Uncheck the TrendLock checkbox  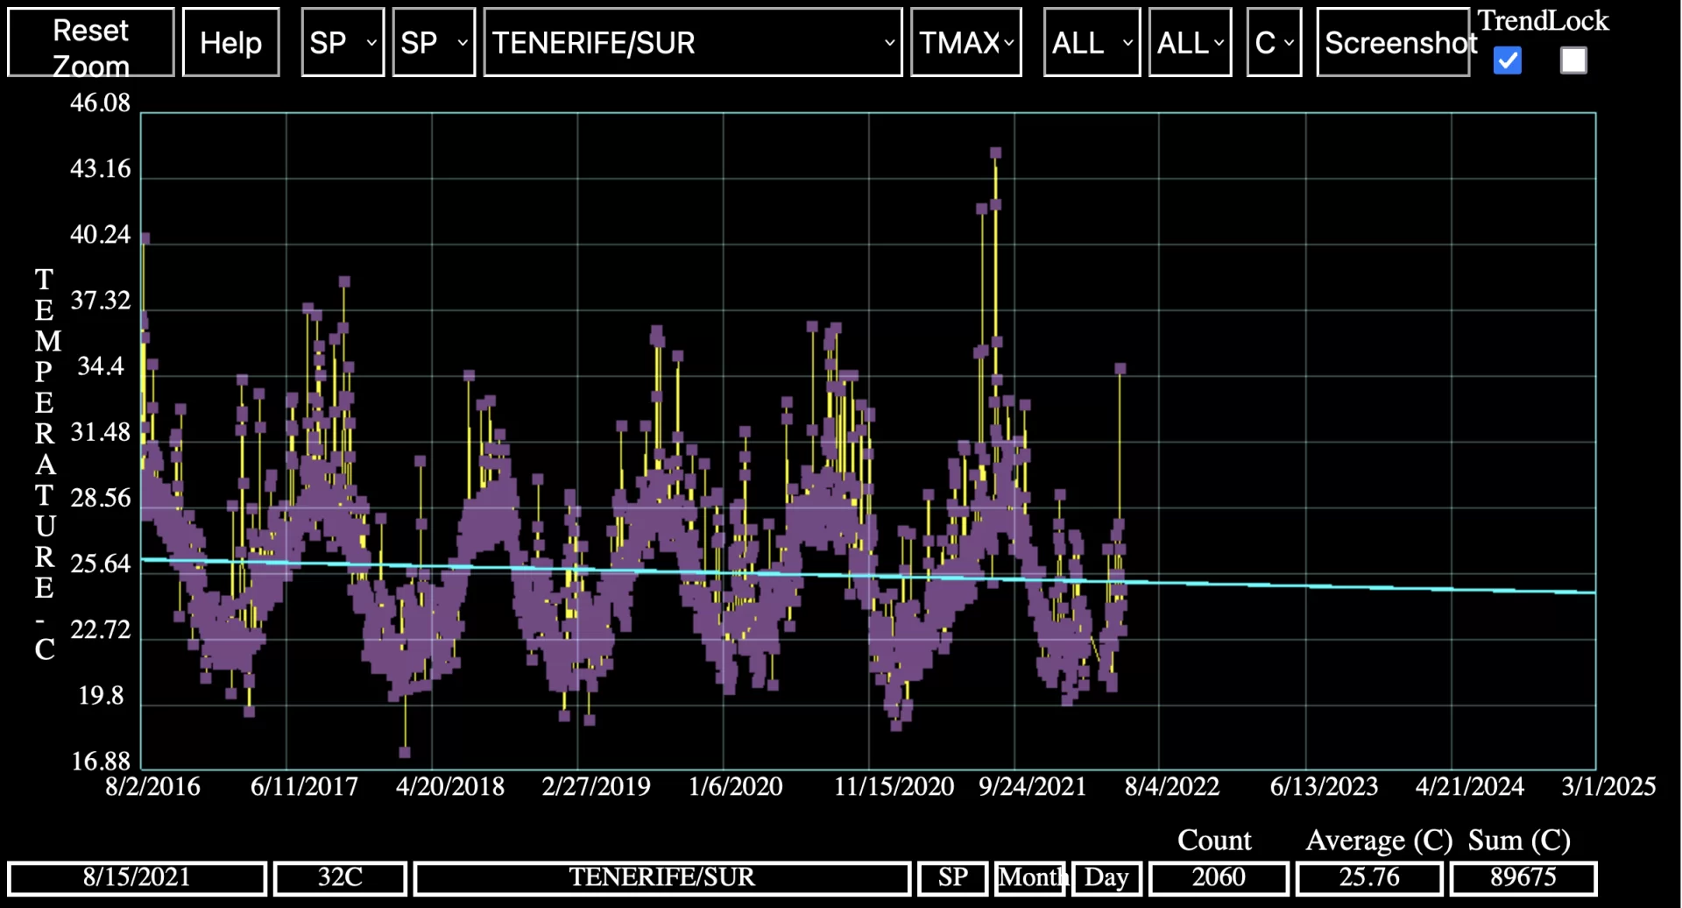tap(1507, 60)
